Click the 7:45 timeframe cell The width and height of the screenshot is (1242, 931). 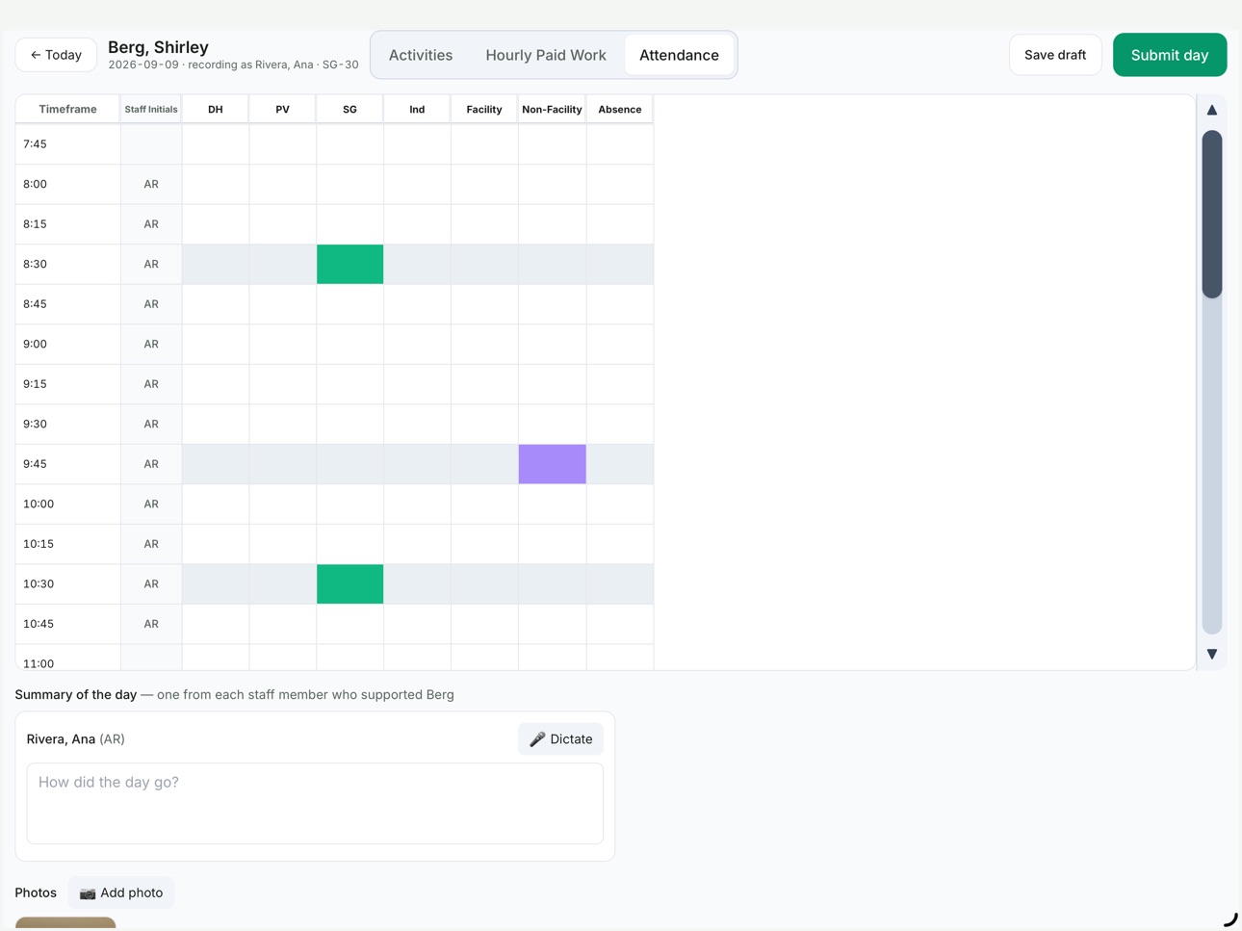67,144
